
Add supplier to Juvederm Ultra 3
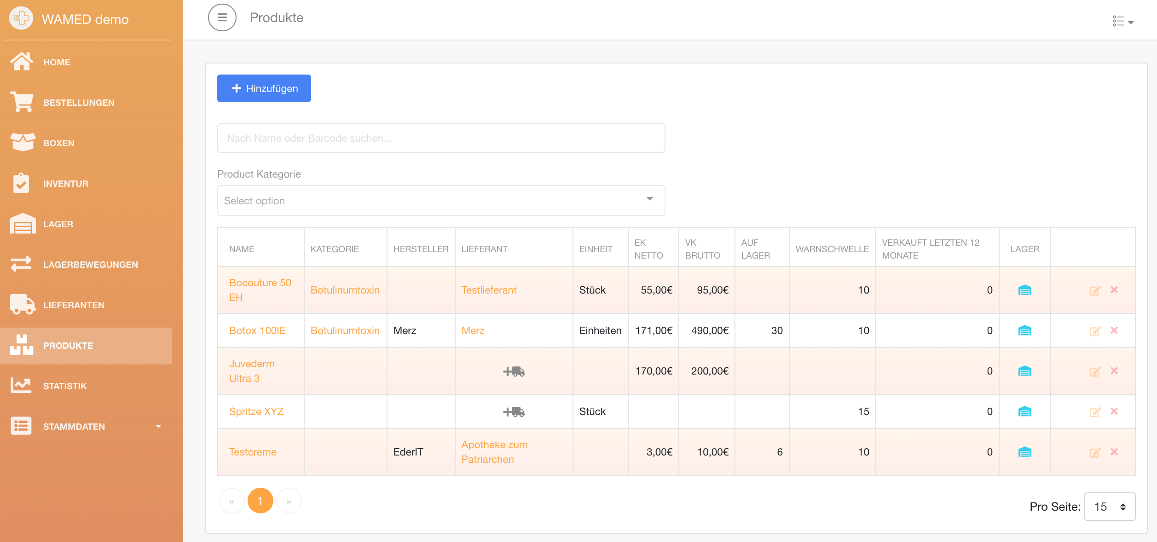pos(514,371)
